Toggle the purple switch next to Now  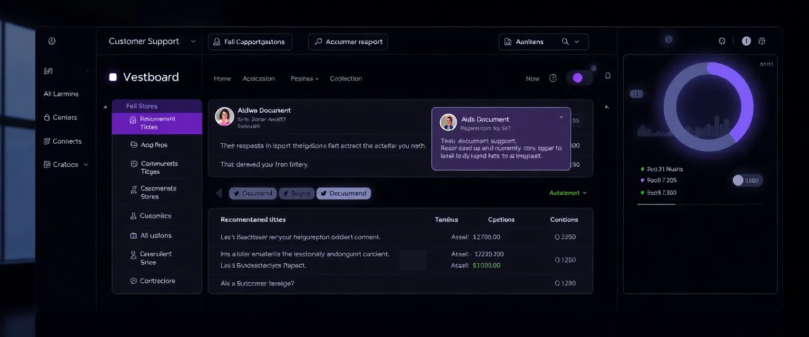pos(579,78)
